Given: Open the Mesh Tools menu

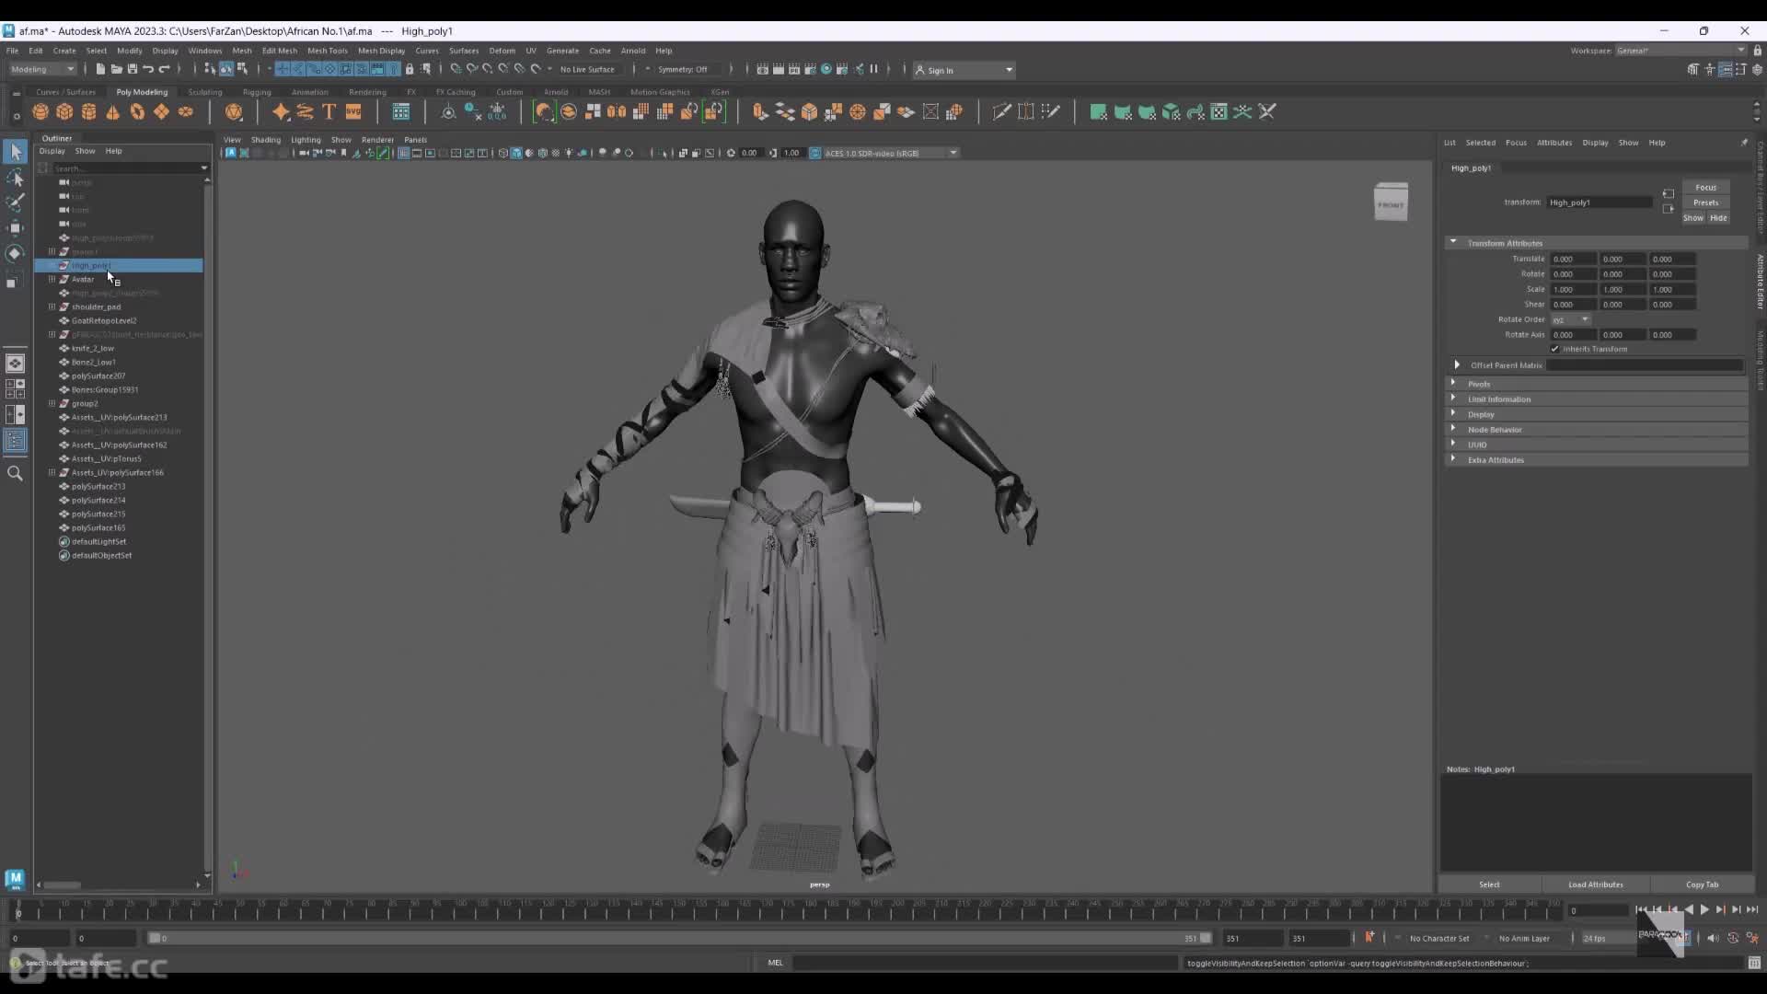Looking at the screenshot, I should [327, 51].
